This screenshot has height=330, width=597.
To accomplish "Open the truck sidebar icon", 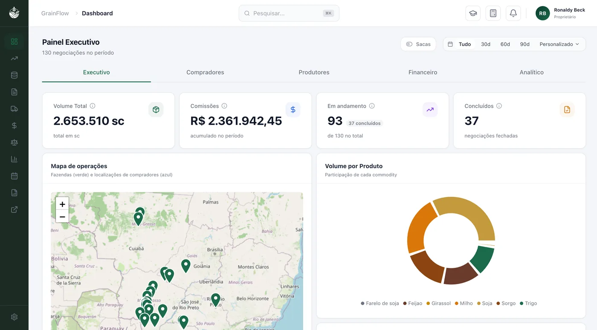I will [14, 109].
